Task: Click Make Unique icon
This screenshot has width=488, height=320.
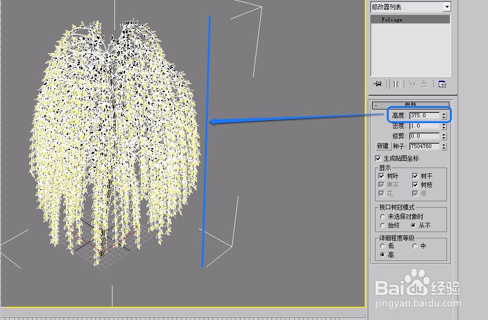Action: click(x=412, y=84)
